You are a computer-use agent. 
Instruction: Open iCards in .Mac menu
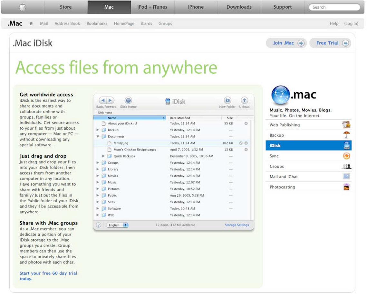click(146, 23)
